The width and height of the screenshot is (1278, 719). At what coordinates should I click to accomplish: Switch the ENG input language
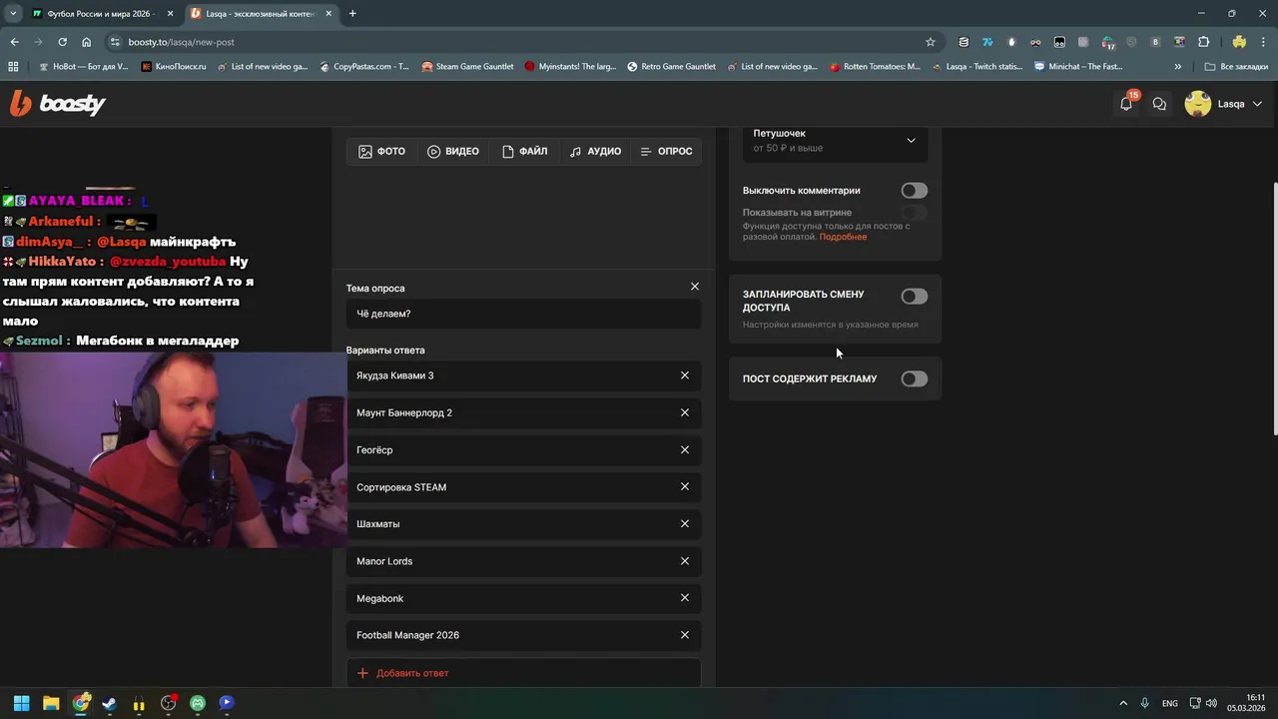point(1169,703)
